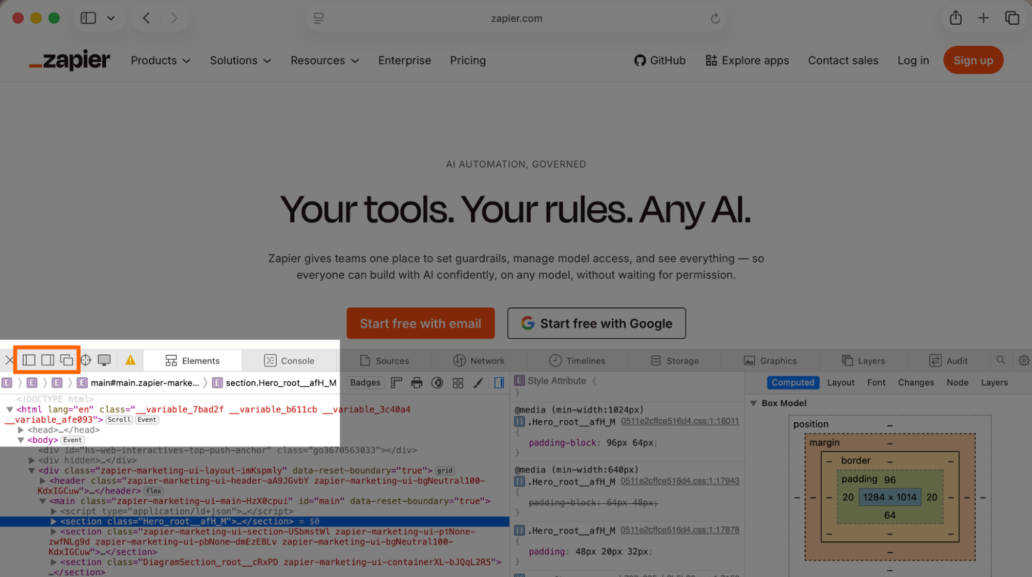The image size is (1032, 577).
Task: Dock Web Inspector to the right side
Action: [x=47, y=360]
